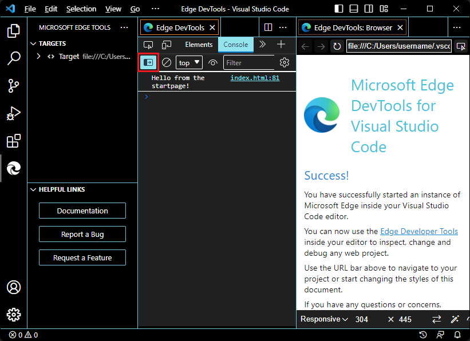470x341 pixels.
Task: Open the Responsive device preset dropdown
Action: 324,319
